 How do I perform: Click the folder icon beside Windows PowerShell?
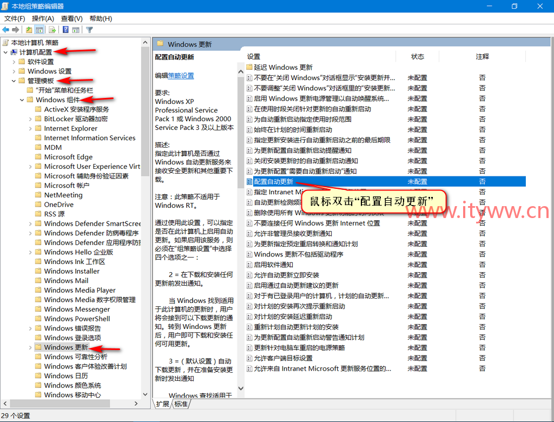point(38,319)
